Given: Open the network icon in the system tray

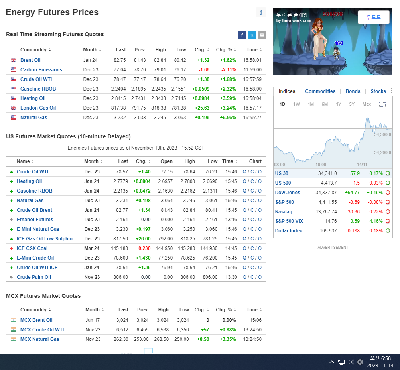Looking at the screenshot, I should 341,362.
